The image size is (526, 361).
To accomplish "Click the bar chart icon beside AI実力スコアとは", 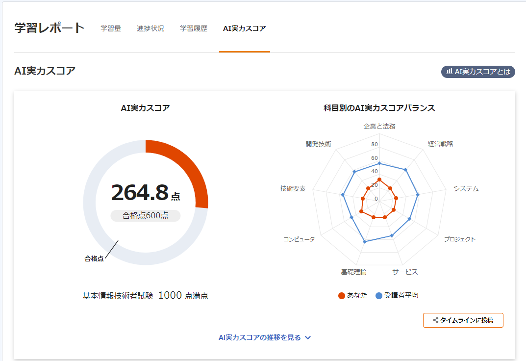I will coord(449,72).
